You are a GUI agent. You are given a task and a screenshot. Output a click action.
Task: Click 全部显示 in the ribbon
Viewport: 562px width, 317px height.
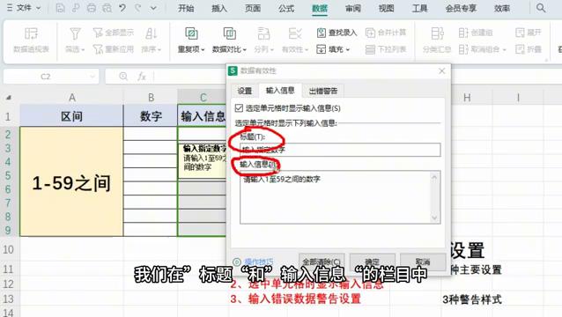(x=114, y=33)
